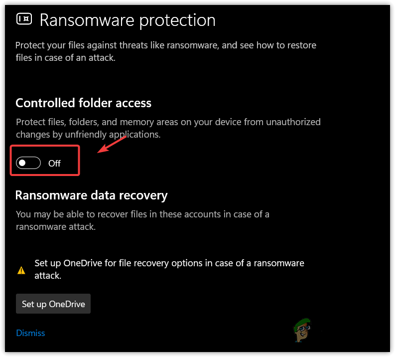Enable the Controlled folder access toggle
The height and width of the screenshot is (357, 395).
(28, 163)
